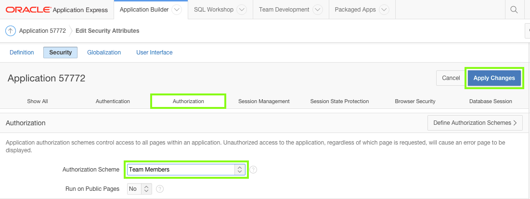Open the Authorization Scheme select list
This screenshot has width=530, height=199.
[x=187, y=170]
